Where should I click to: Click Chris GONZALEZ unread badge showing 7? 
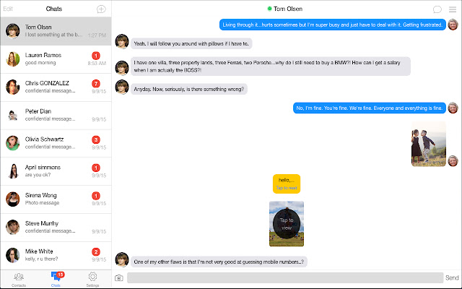click(96, 84)
